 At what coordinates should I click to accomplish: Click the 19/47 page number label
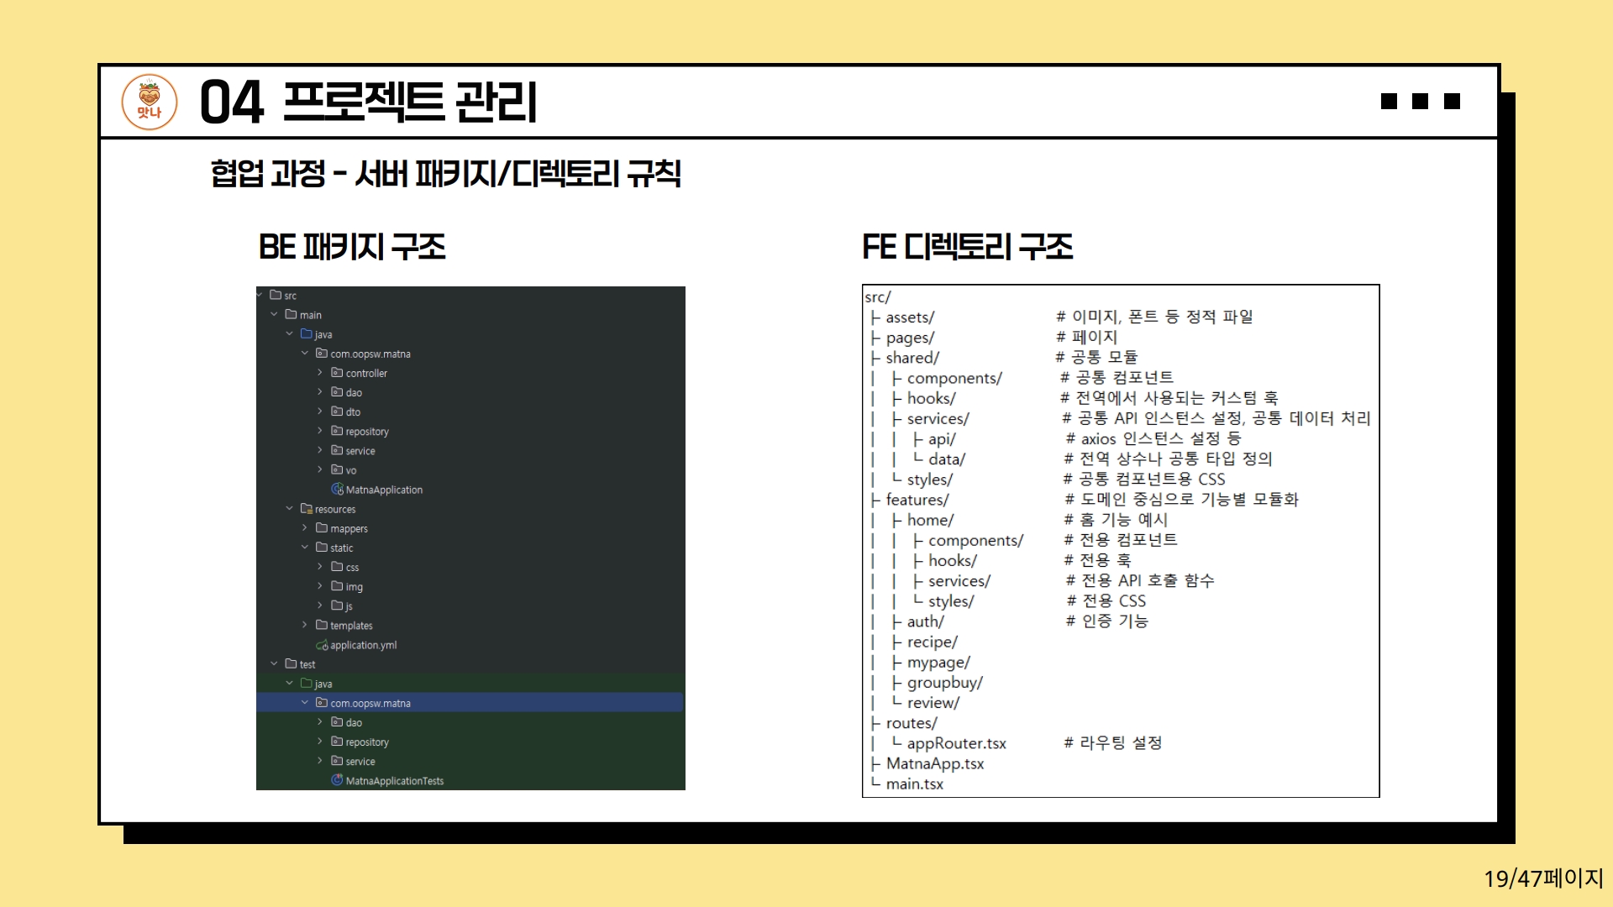(1542, 878)
